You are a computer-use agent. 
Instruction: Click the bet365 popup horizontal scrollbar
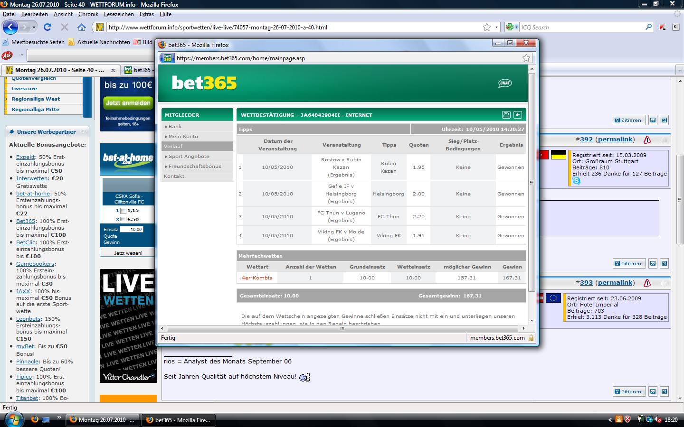[342, 328]
